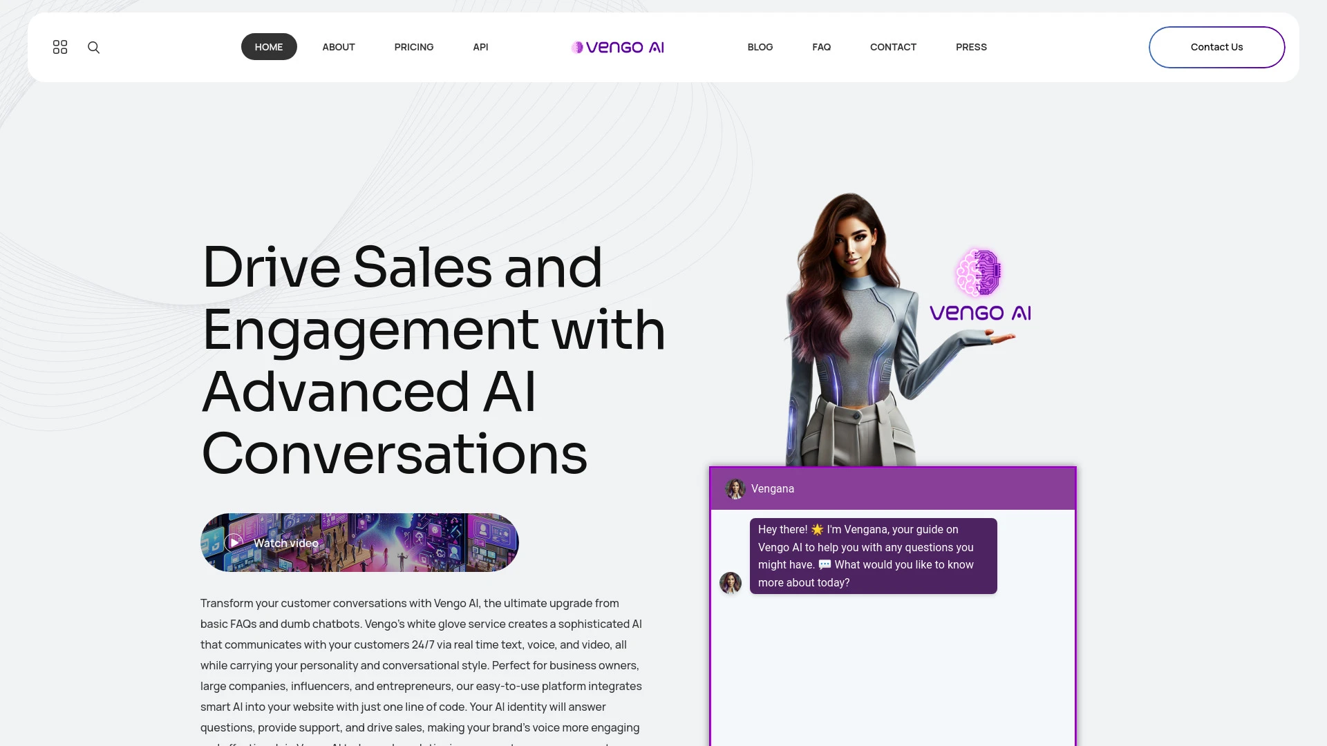
Task: Click the ABOUT navigation menu item
Action: click(338, 46)
